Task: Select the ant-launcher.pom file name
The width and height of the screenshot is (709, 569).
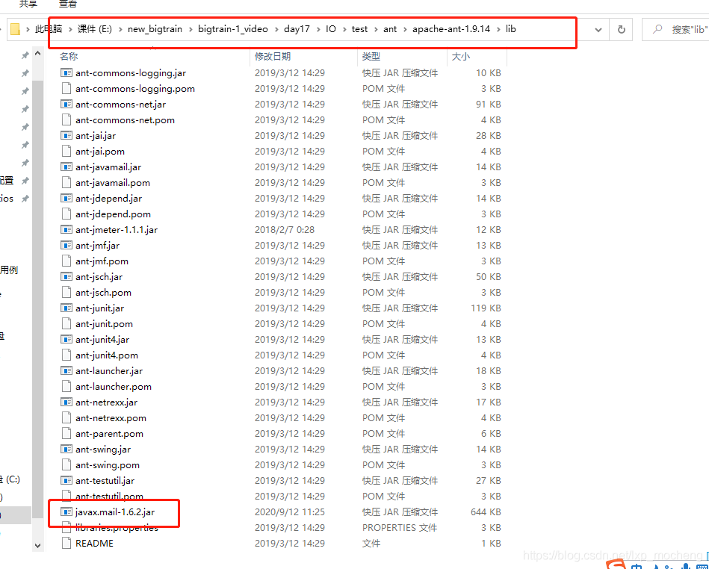Action: coord(114,386)
